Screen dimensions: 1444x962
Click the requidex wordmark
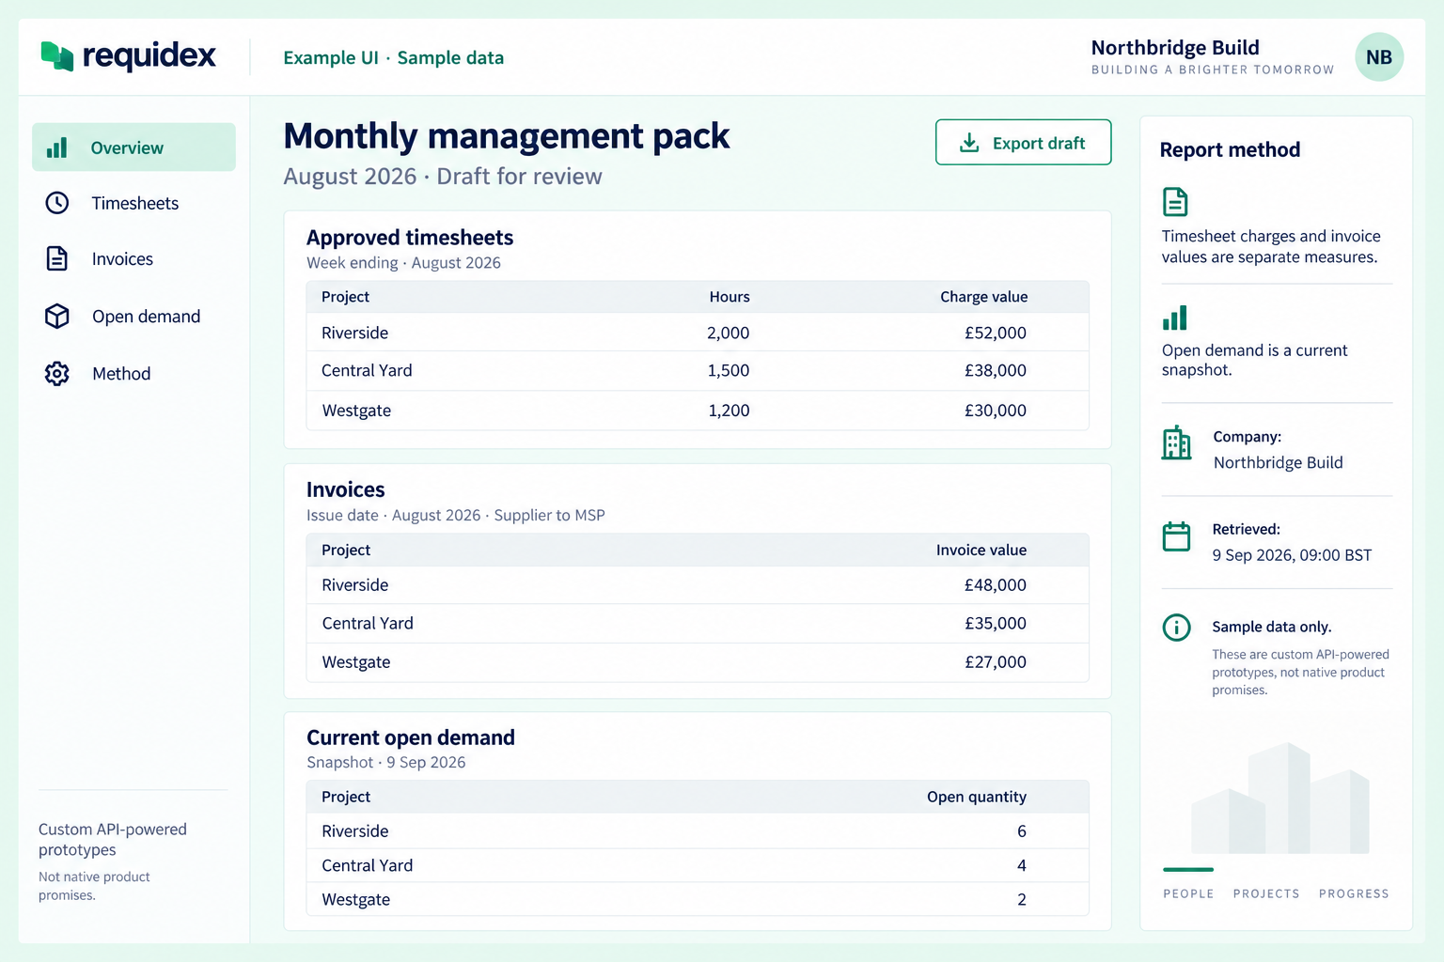click(149, 56)
